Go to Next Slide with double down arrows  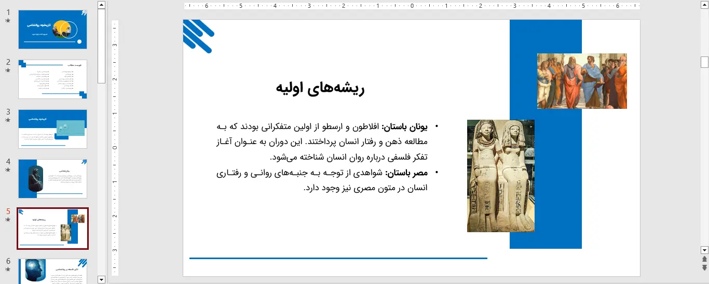click(x=704, y=267)
